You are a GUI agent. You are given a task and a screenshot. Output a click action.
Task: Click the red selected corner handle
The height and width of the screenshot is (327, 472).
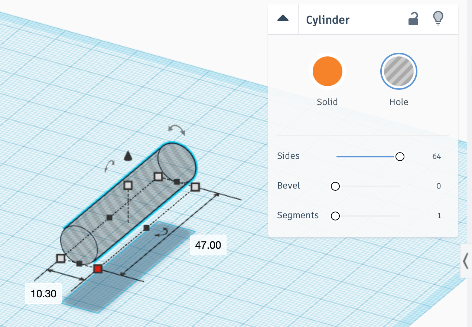(98, 269)
